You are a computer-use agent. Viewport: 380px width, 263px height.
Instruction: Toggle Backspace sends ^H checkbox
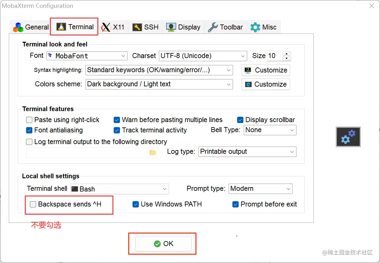point(33,204)
